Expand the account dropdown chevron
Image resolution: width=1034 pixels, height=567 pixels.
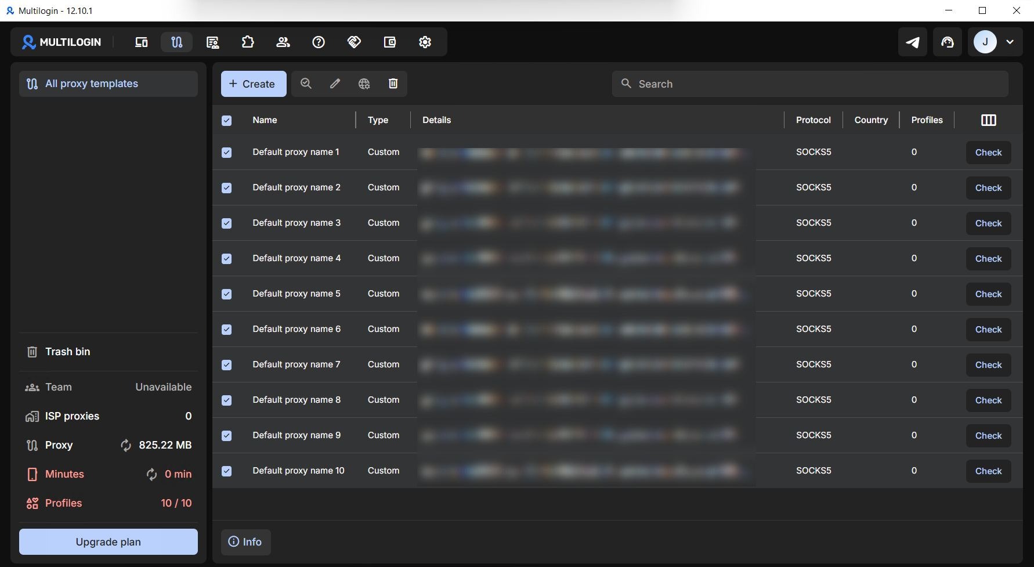1010,42
